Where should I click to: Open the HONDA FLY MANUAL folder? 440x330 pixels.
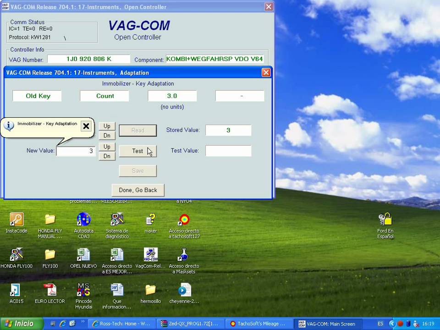tap(50, 225)
